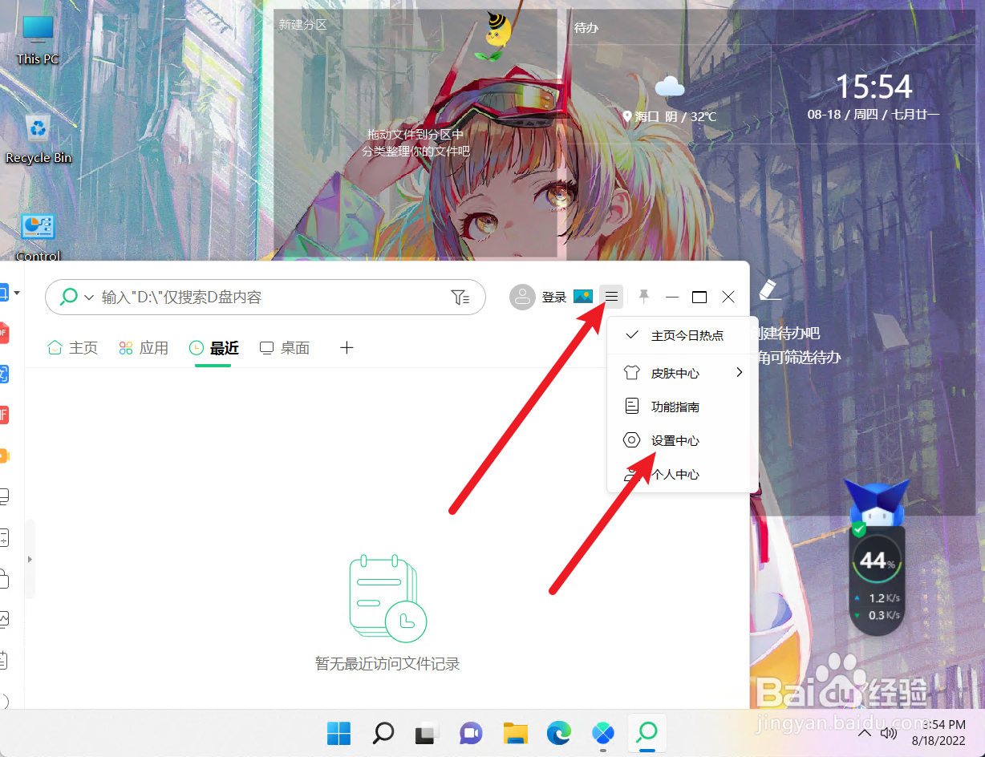This screenshot has height=757, width=985.
Task: Switch to 应用 tab
Action: (x=144, y=347)
